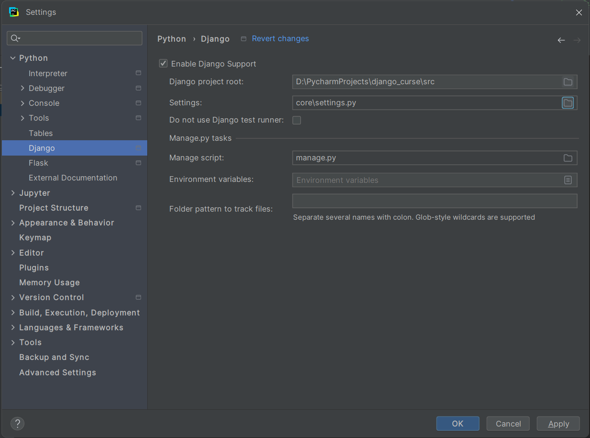Click the forward navigation arrow
Image resolution: width=590 pixels, height=438 pixels.
click(x=577, y=40)
